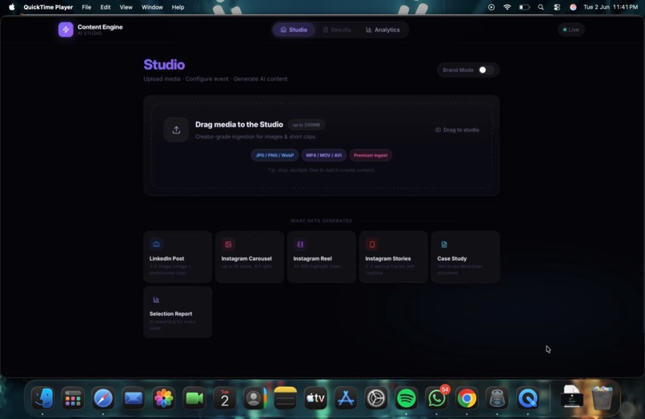645x419 pixels.
Task: Open the Trash in the Dock
Action: (602, 398)
